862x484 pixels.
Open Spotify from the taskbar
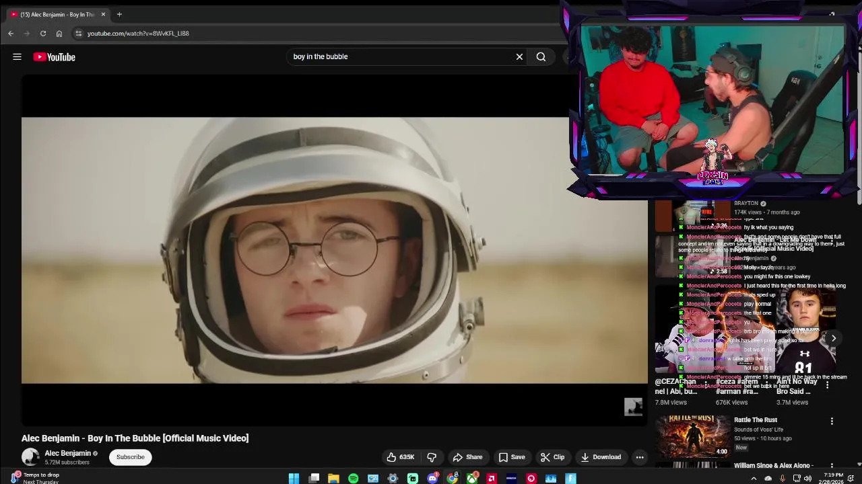click(x=353, y=479)
